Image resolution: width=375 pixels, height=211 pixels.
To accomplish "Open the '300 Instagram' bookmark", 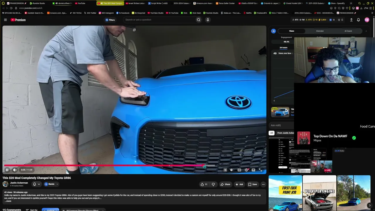I will click(x=106, y=13).
